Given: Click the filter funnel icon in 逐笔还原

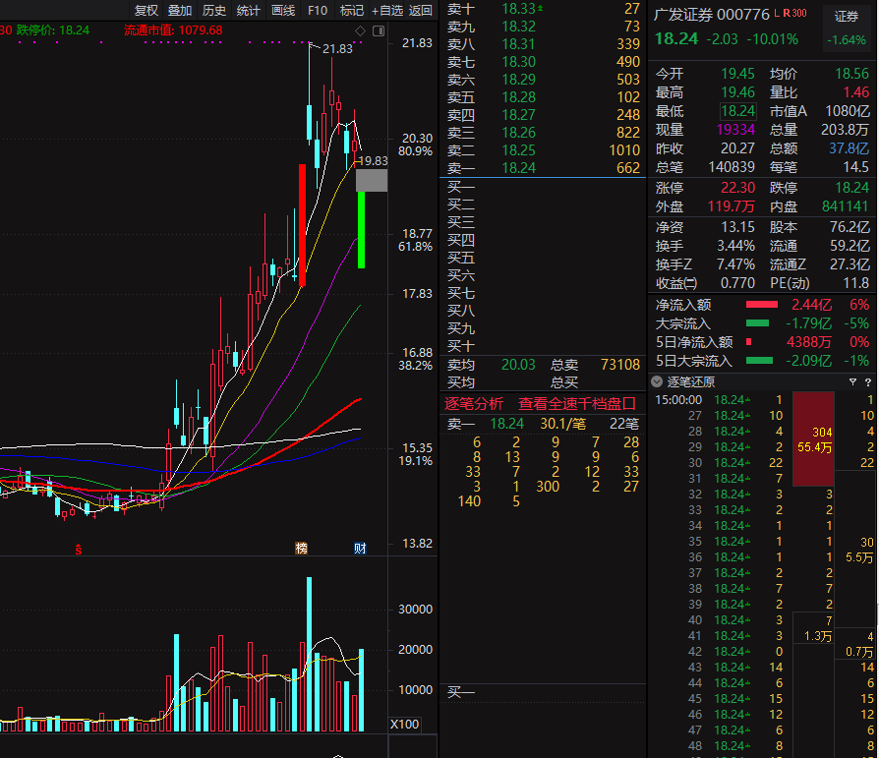Looking at the screenshot, I should point(852,381).
